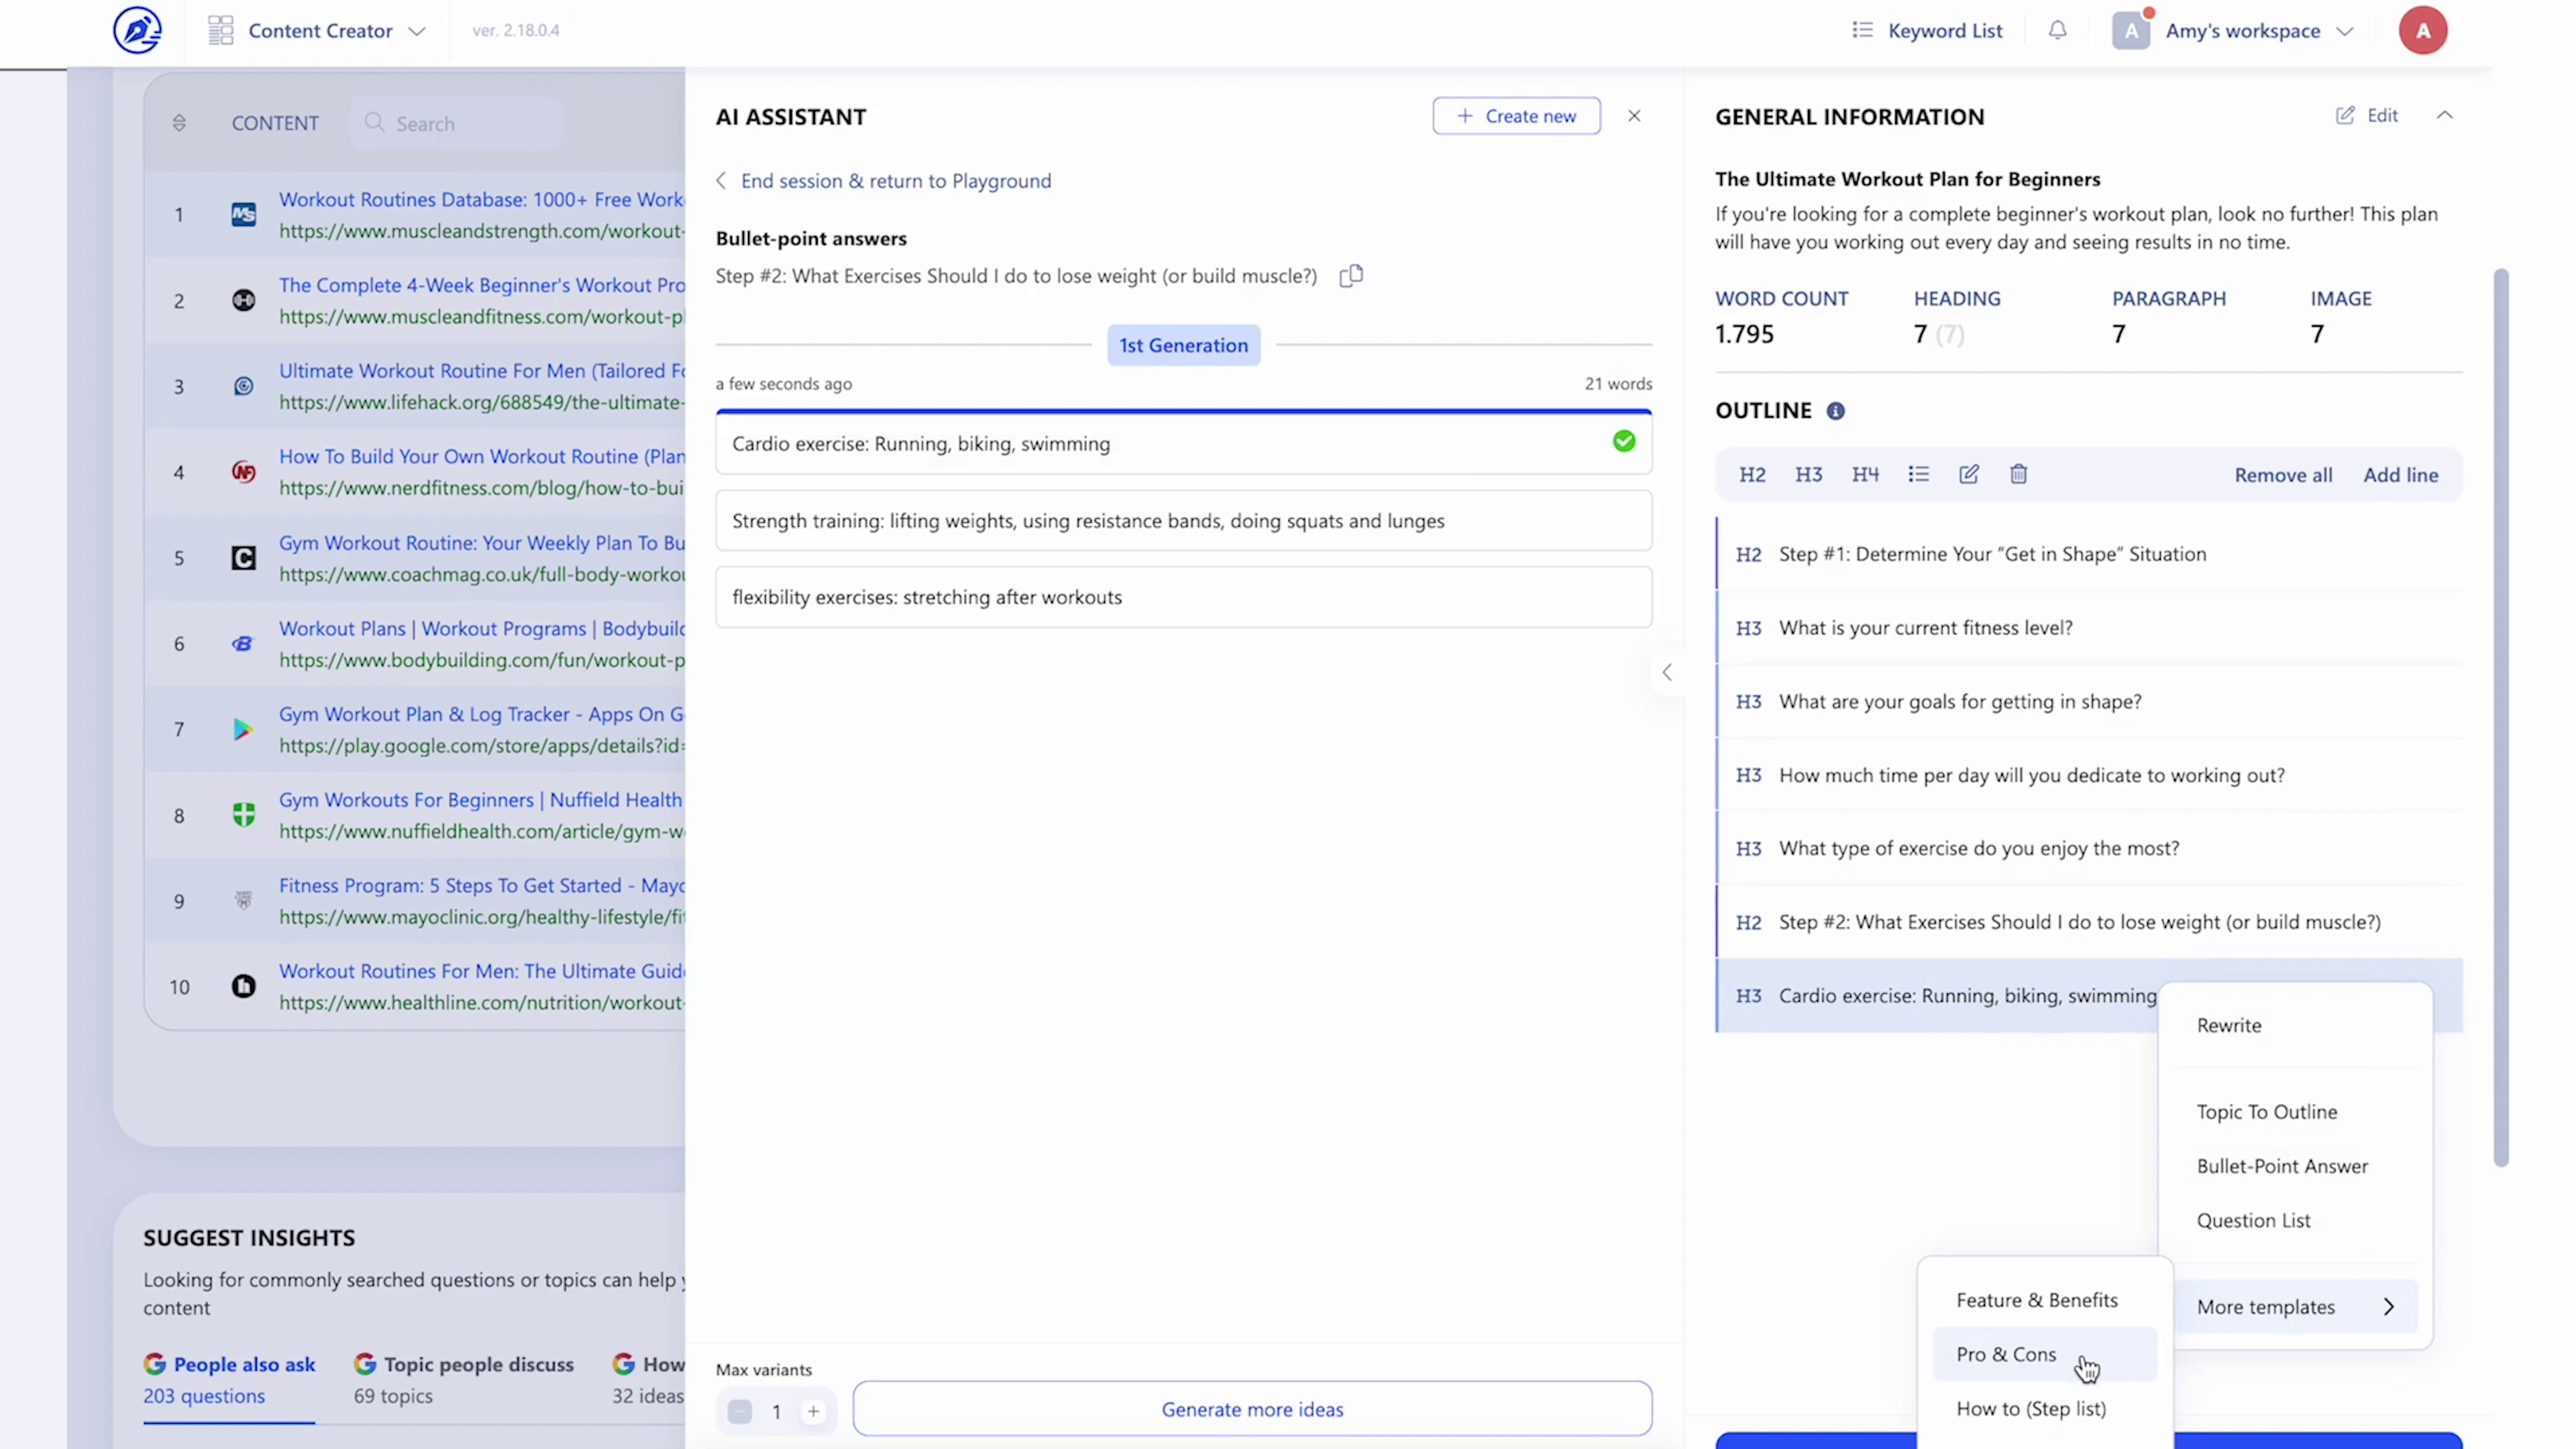This screenshot has height=1449, width=2576.
Task: Click the edit pencil icon in outline toolbar
Action: pyautogui.click(x=1968, y=474)
